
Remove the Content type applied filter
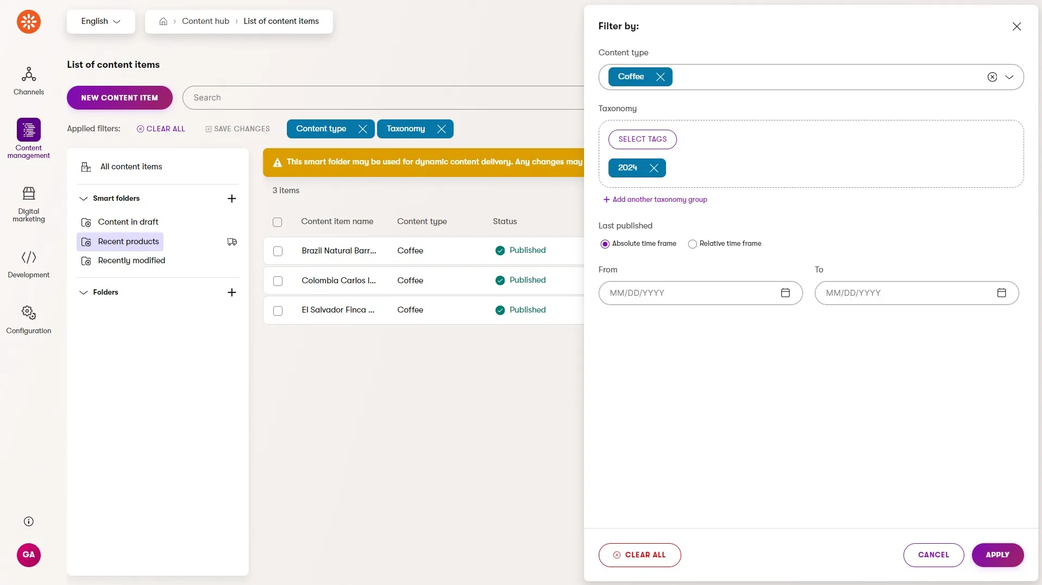pos(362,129)
